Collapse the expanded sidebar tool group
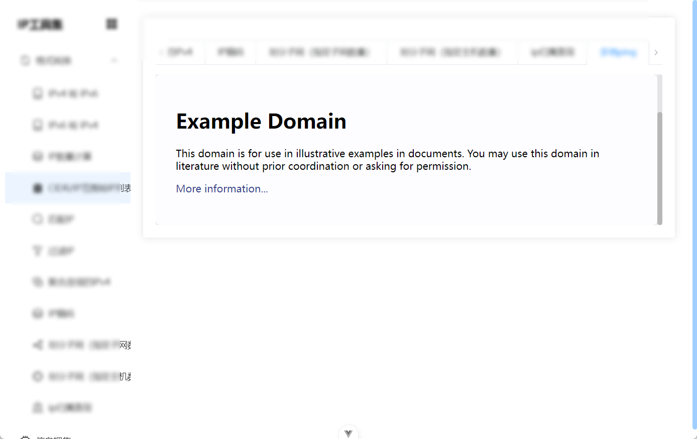 point(114,60)
